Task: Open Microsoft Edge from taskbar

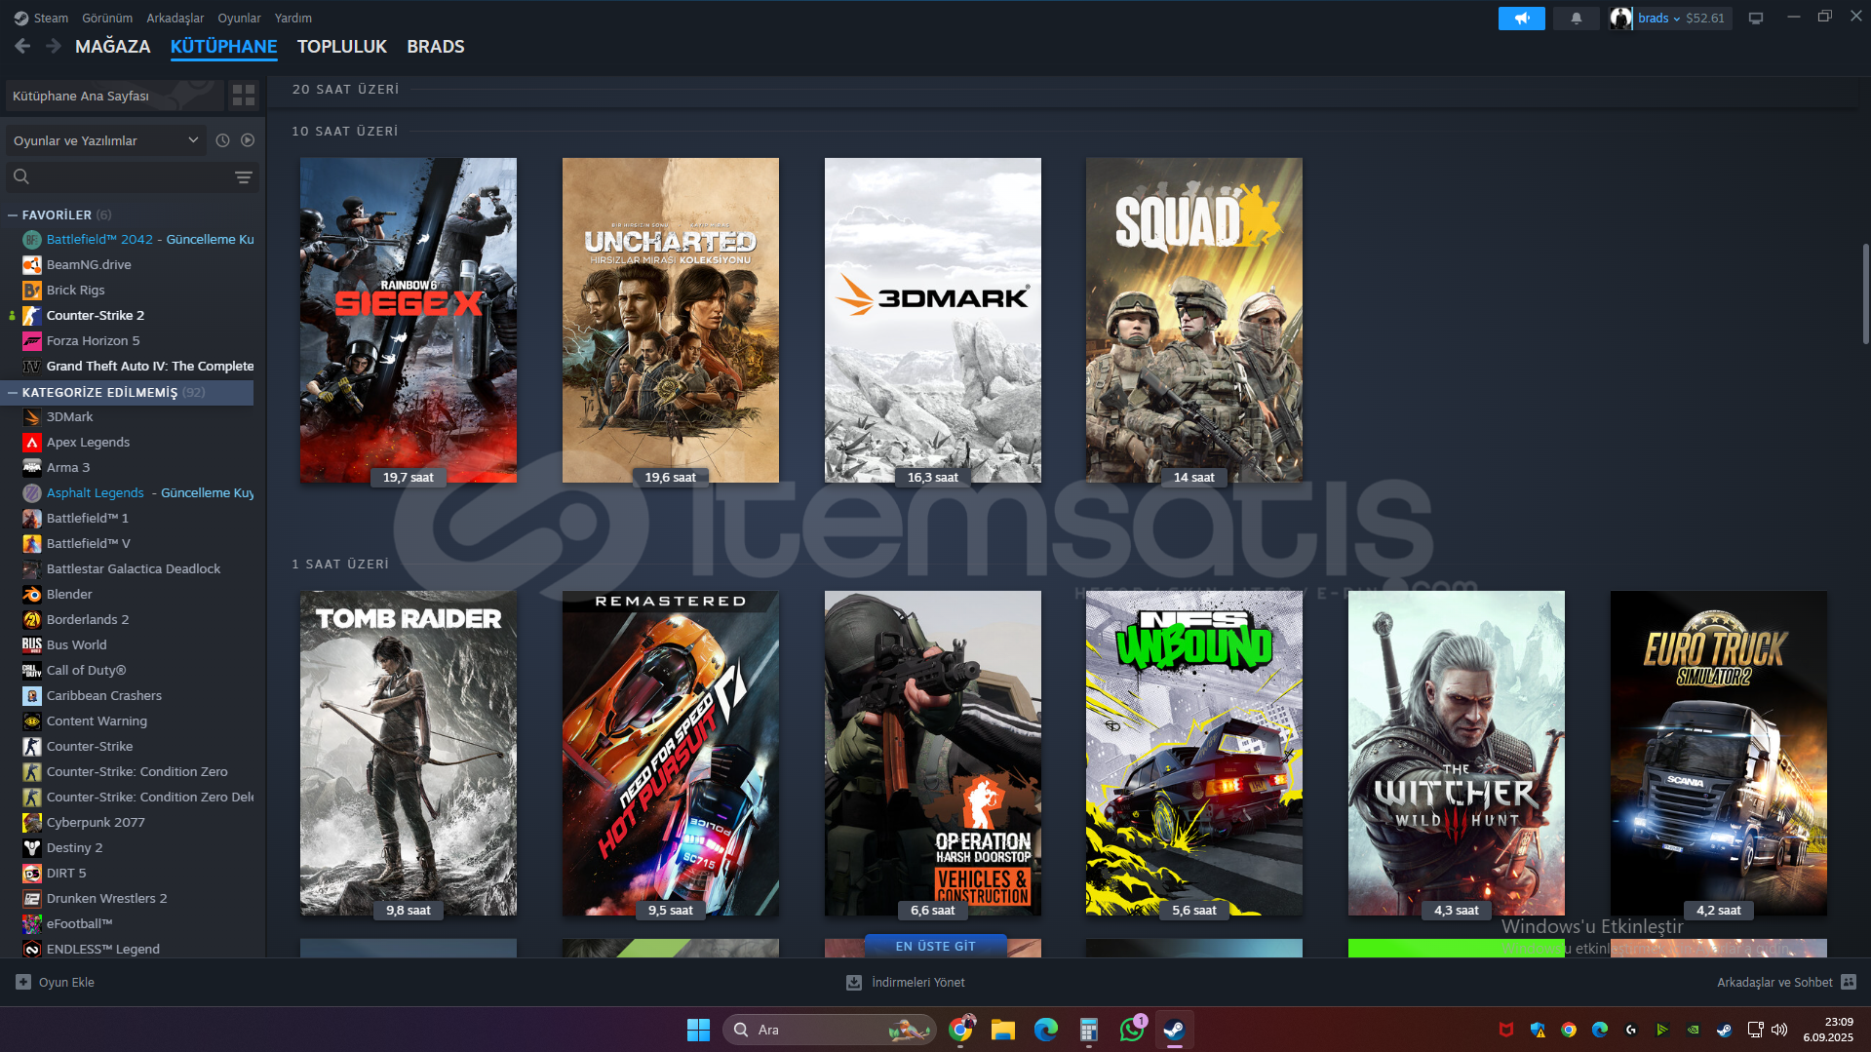Action: (x=1046, y=1030)
